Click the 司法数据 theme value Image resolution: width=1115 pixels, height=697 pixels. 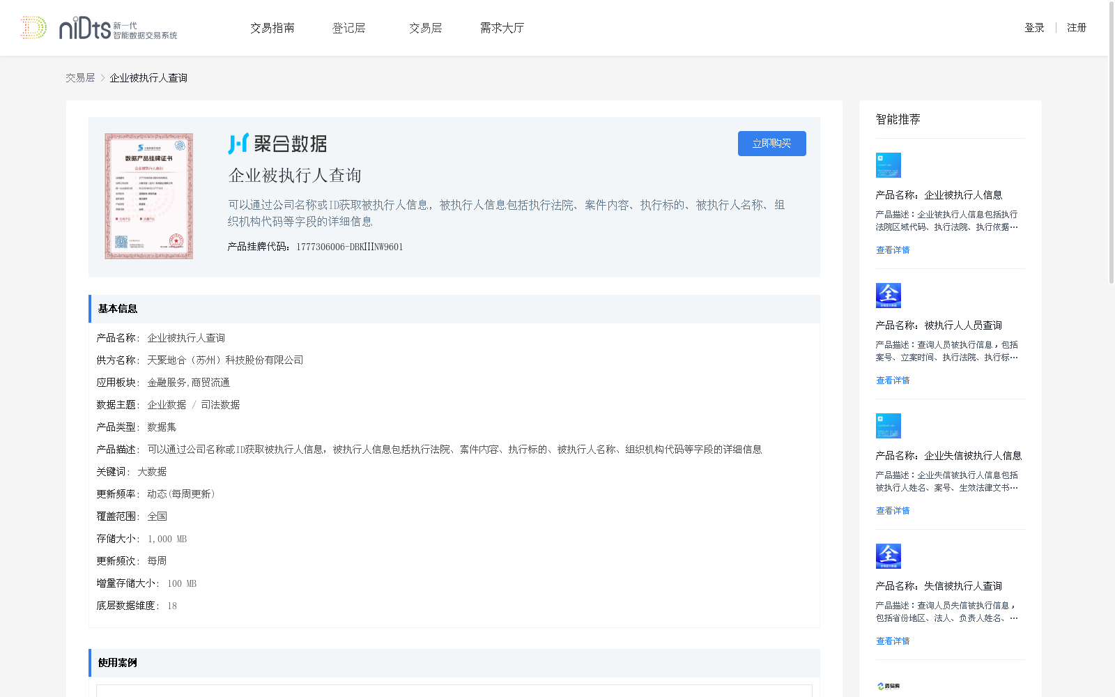pos(220,405)
